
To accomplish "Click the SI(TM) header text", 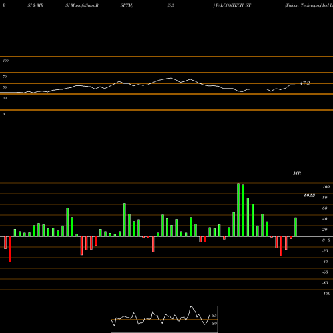I will 127,5.
